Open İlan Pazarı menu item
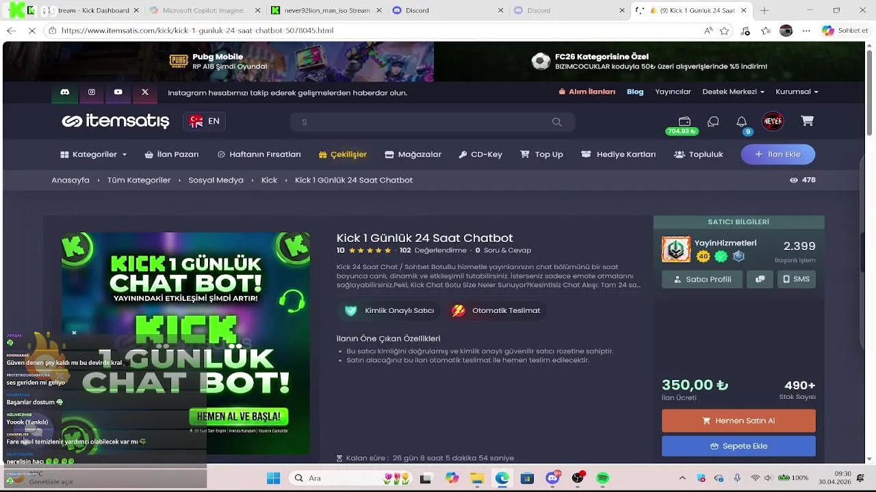The width and height of the screenshot is (876, 492). coord(172,154)
